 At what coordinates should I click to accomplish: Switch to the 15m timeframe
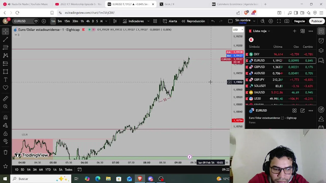[x=67, y=21]
